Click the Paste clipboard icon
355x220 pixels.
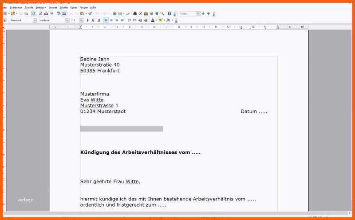82,14
